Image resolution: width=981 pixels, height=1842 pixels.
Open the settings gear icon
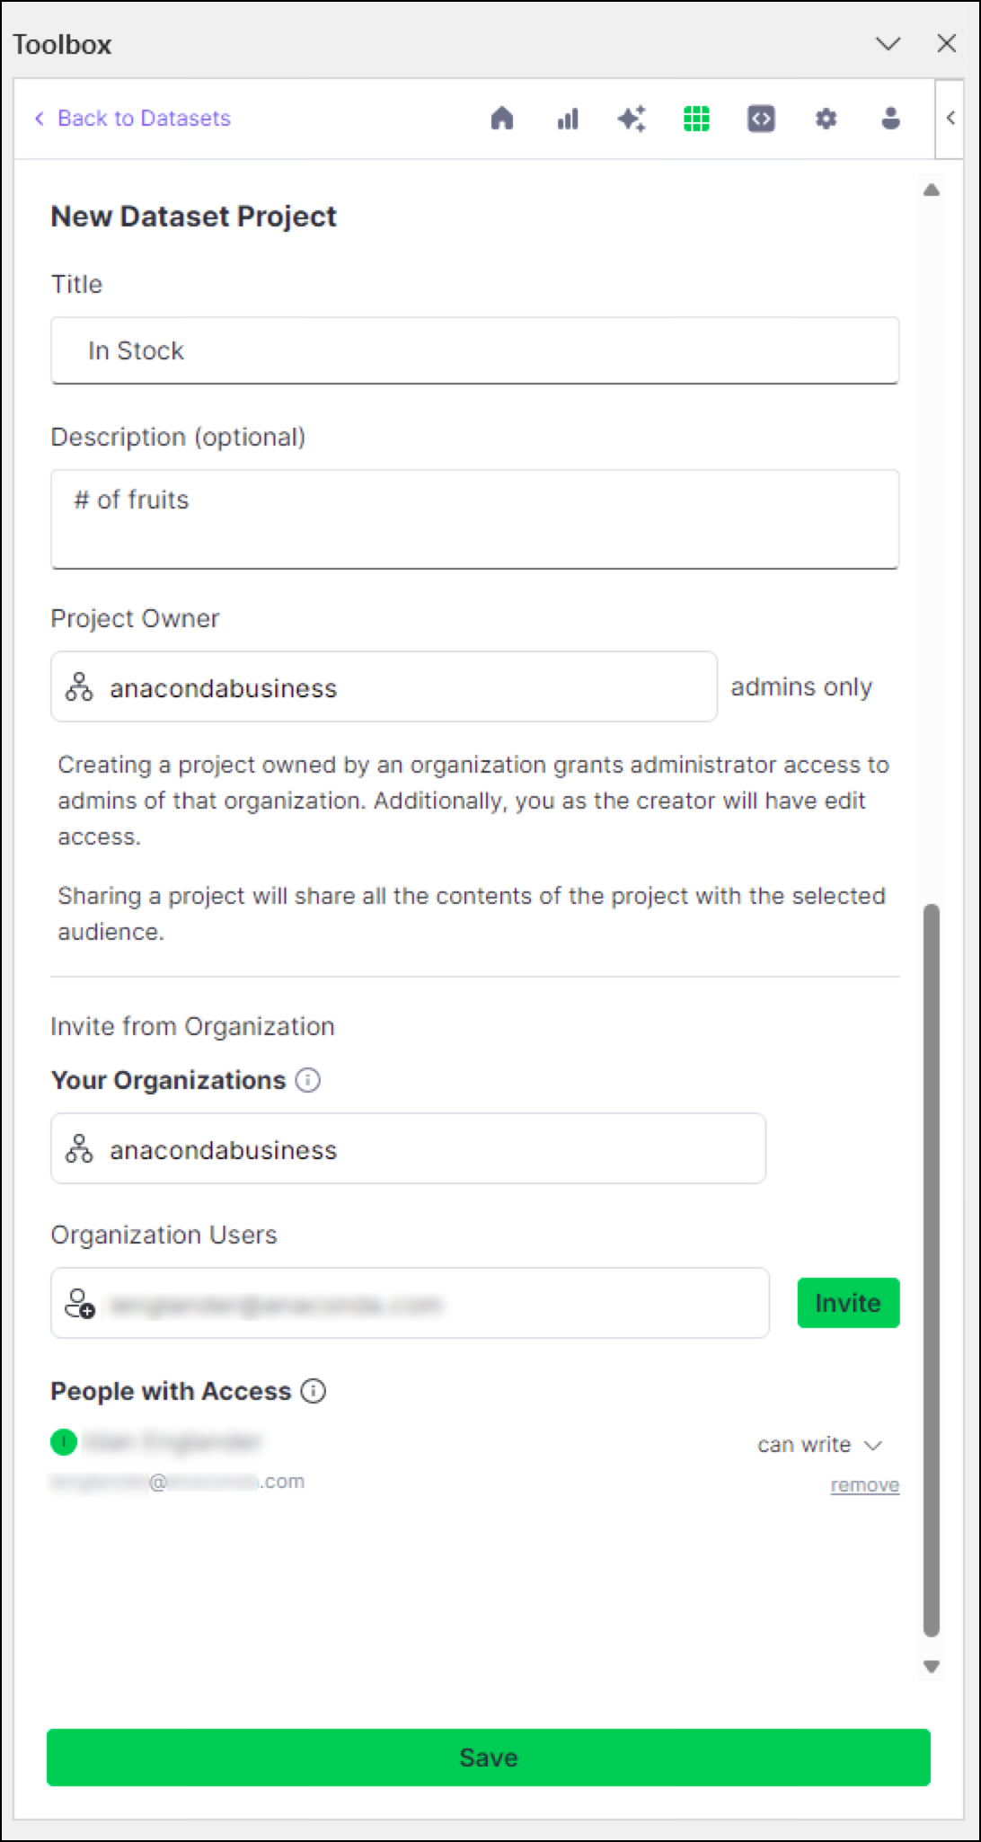tap(826, 119)
